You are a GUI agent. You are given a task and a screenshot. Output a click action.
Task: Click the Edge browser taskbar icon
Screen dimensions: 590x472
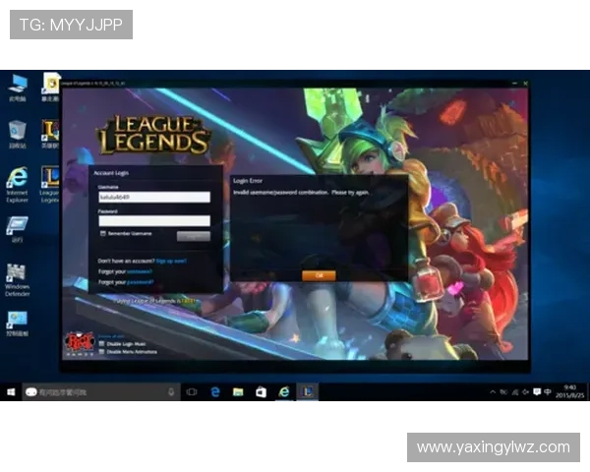tap(214, 391)
